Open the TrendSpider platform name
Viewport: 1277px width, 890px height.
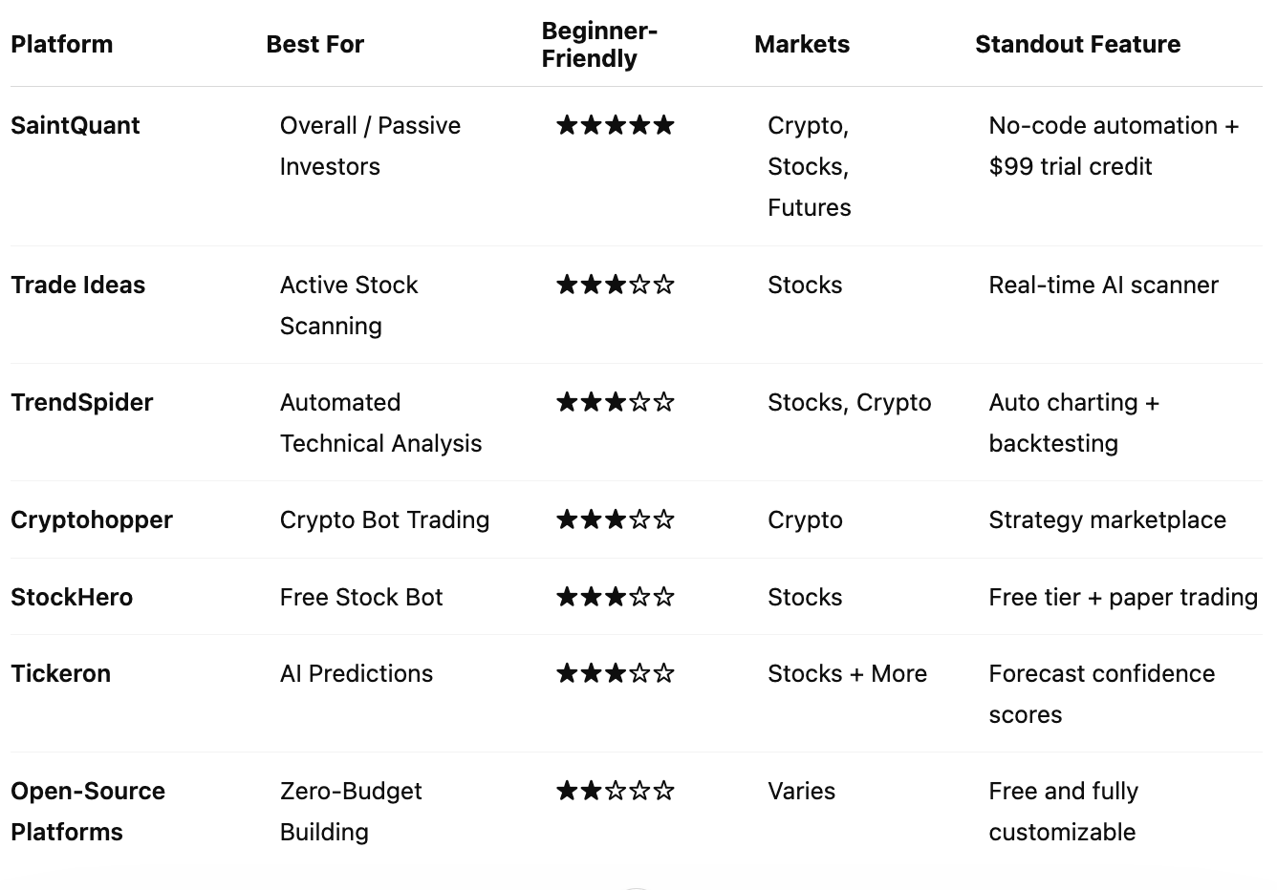tap(81, 402)
